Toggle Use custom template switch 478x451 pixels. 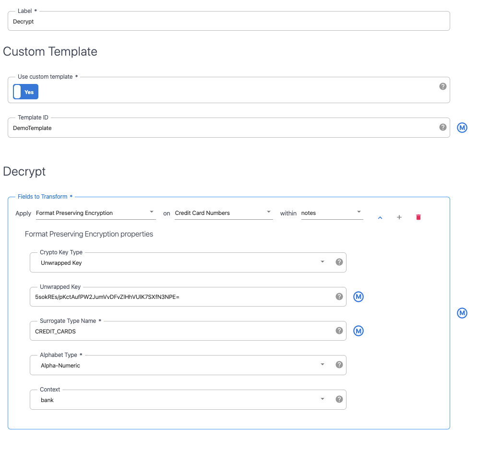pyautogui.click(x=25, y=92)
